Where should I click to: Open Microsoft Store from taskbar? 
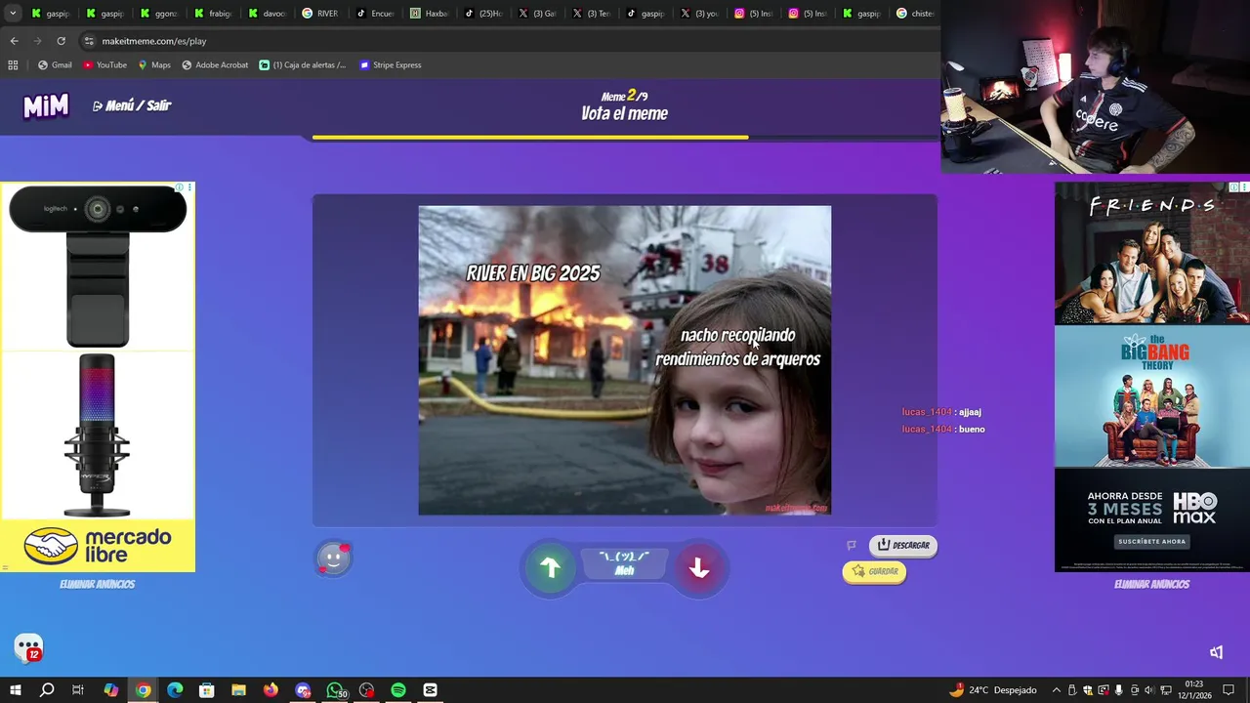[x=206, y=690]
